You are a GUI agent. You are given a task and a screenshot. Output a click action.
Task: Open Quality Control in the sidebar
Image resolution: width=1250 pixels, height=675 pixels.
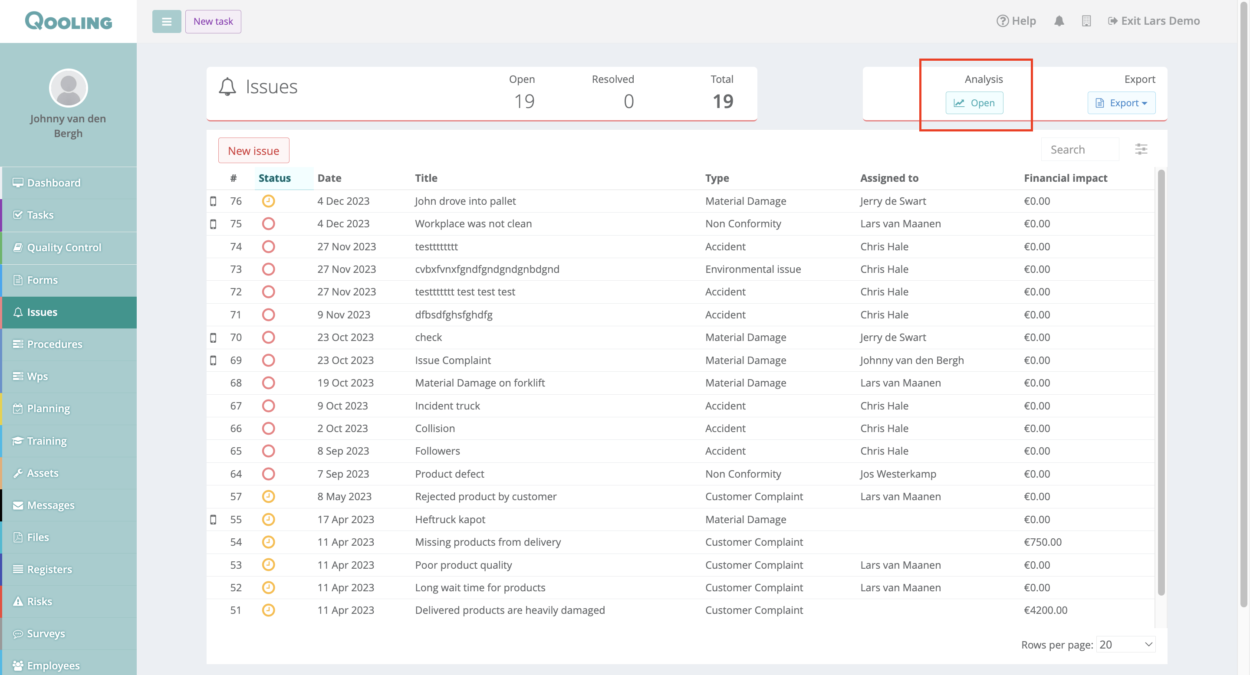tap(64, 247)
